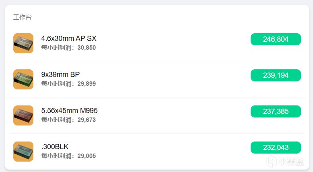Open the .300BLK item title
313x172 pixels.
55,147
